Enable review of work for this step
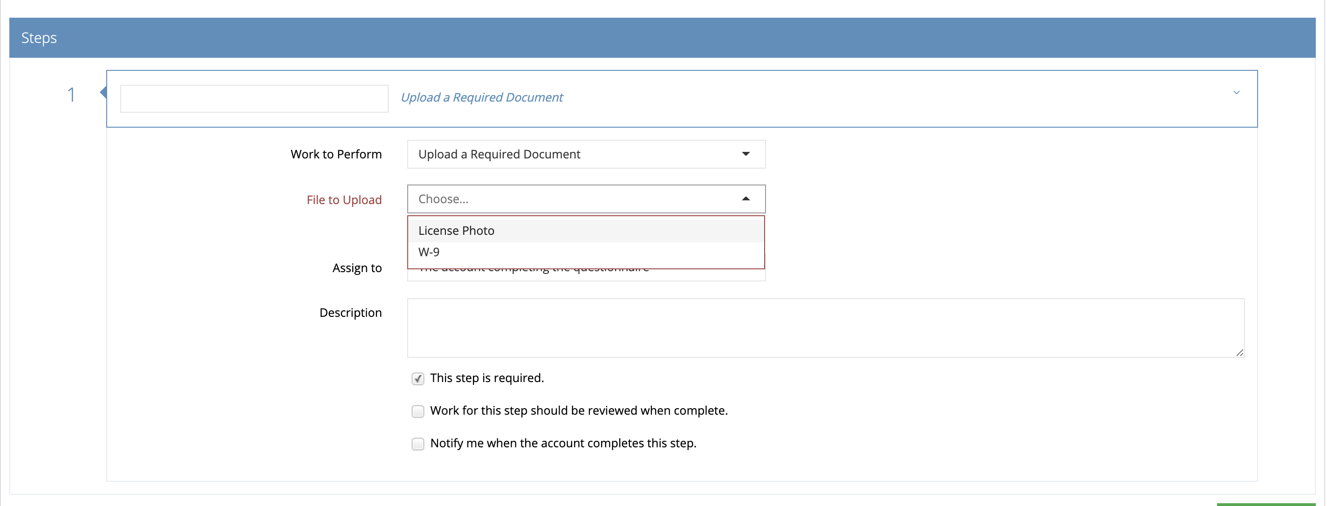The image size is (1327, 506). (417, 411)
